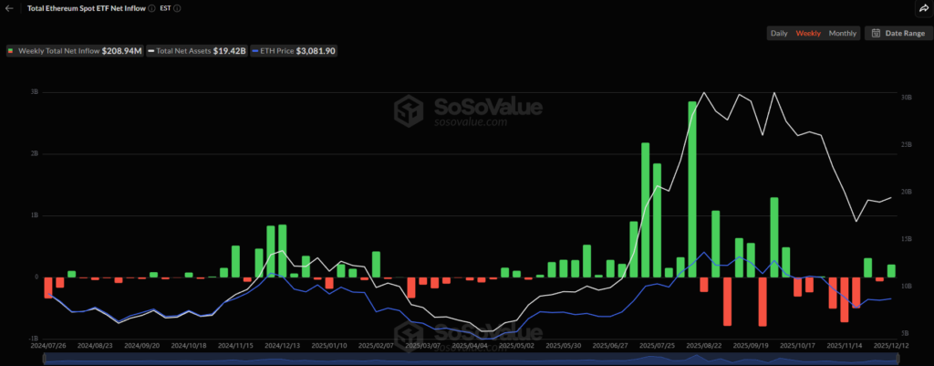This screenshot has width=934, height=366.
Task: Click the $19.42B value
Action: click(229, 51)
